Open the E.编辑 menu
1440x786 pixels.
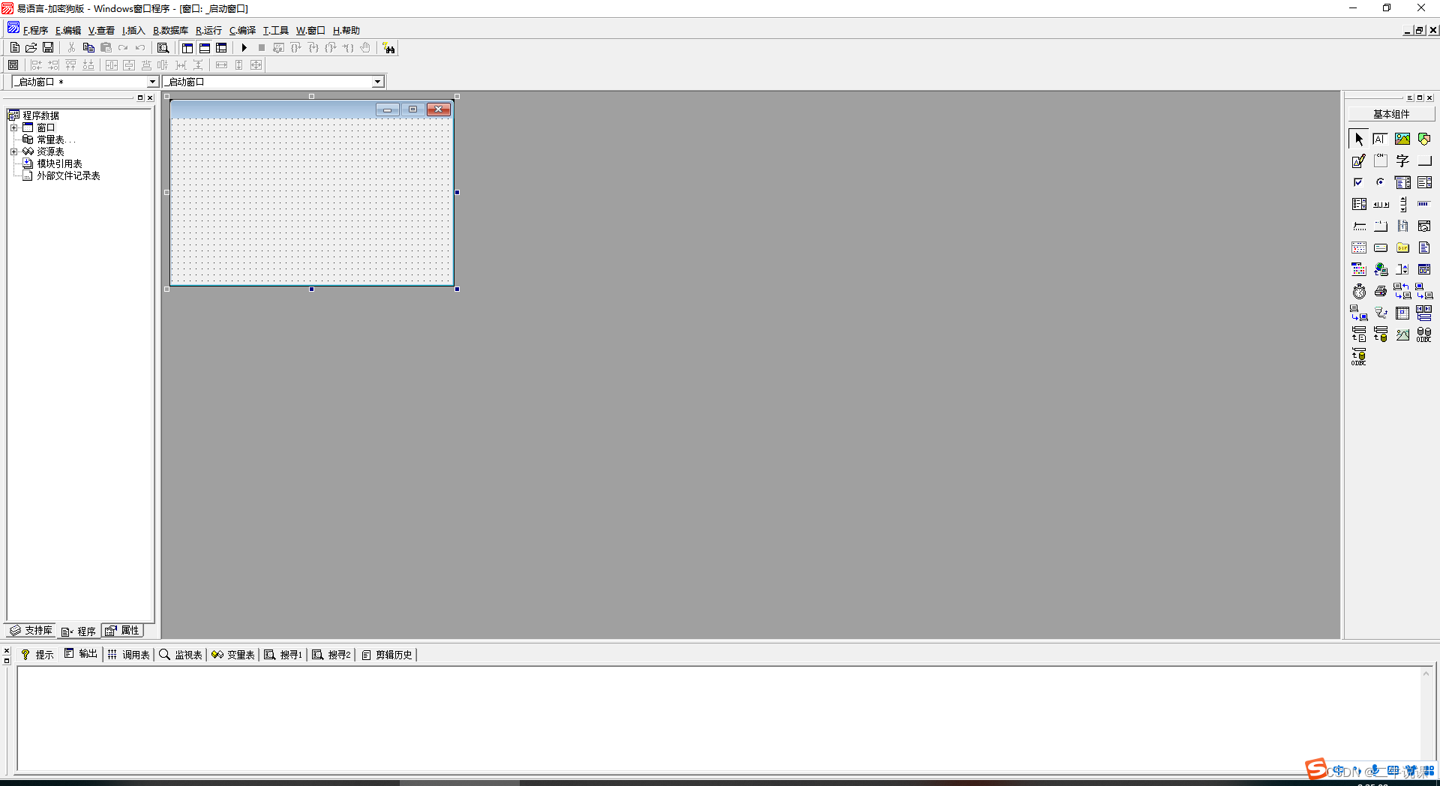(68, 31)
